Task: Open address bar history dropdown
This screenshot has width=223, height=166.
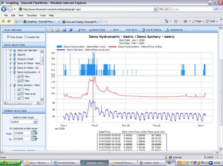Action: coord(155,9)
